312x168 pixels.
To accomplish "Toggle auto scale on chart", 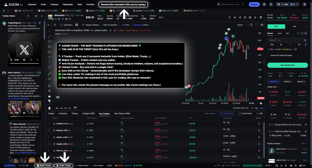I will (261, 108).
